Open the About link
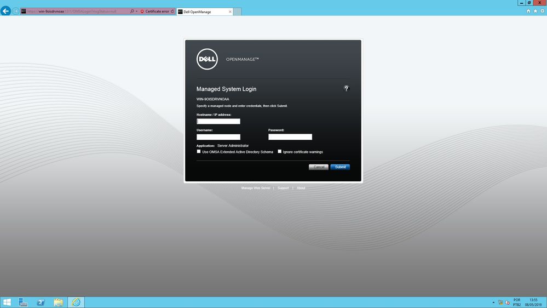This screenshot has width=547, height=308. click(x=301, y=188)
